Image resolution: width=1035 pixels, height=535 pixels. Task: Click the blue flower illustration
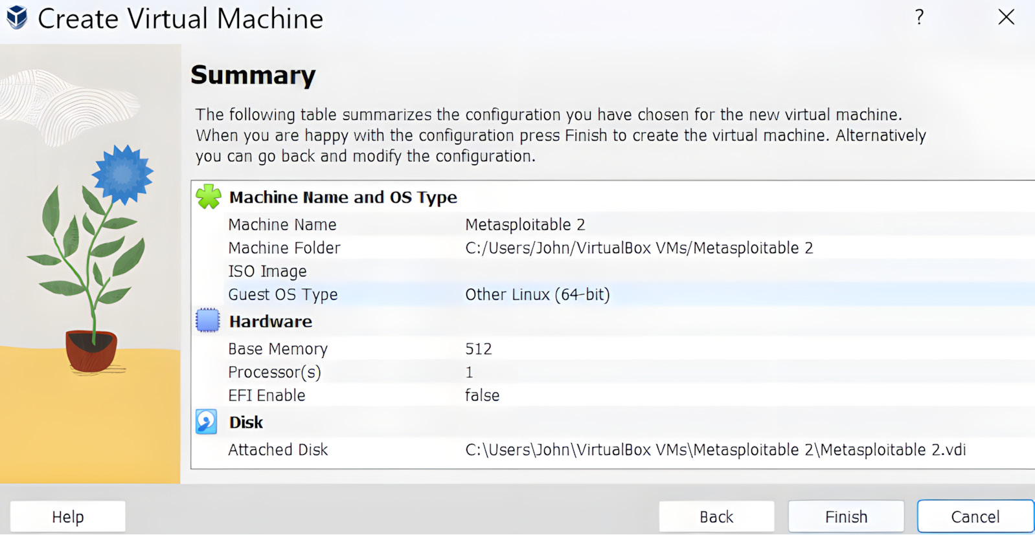122,175
